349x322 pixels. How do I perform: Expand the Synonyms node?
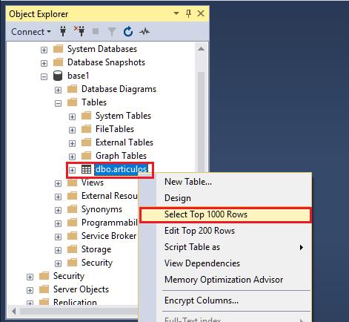[x=58, y=210]
